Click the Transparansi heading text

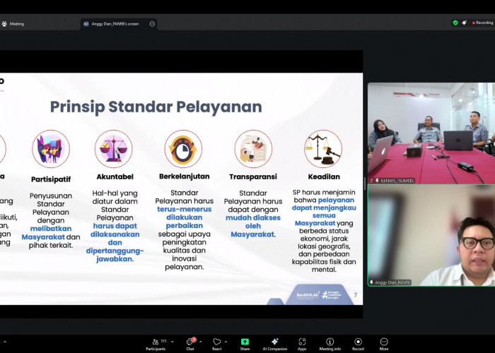[253, 176]
